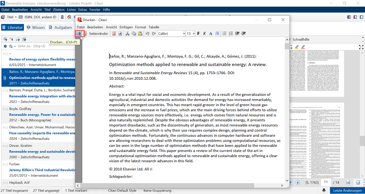This screenshot has height=194, width=365.
Task: Toggle three-column layout view
Action: [x=349, y=17]
